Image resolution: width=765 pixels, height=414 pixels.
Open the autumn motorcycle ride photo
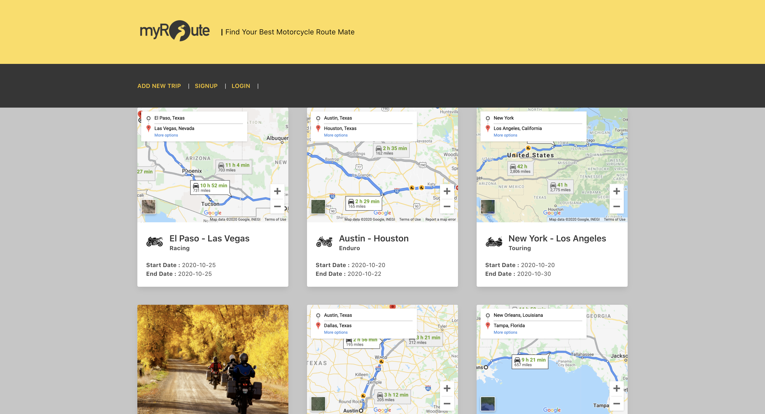click(x=213, y=359)
